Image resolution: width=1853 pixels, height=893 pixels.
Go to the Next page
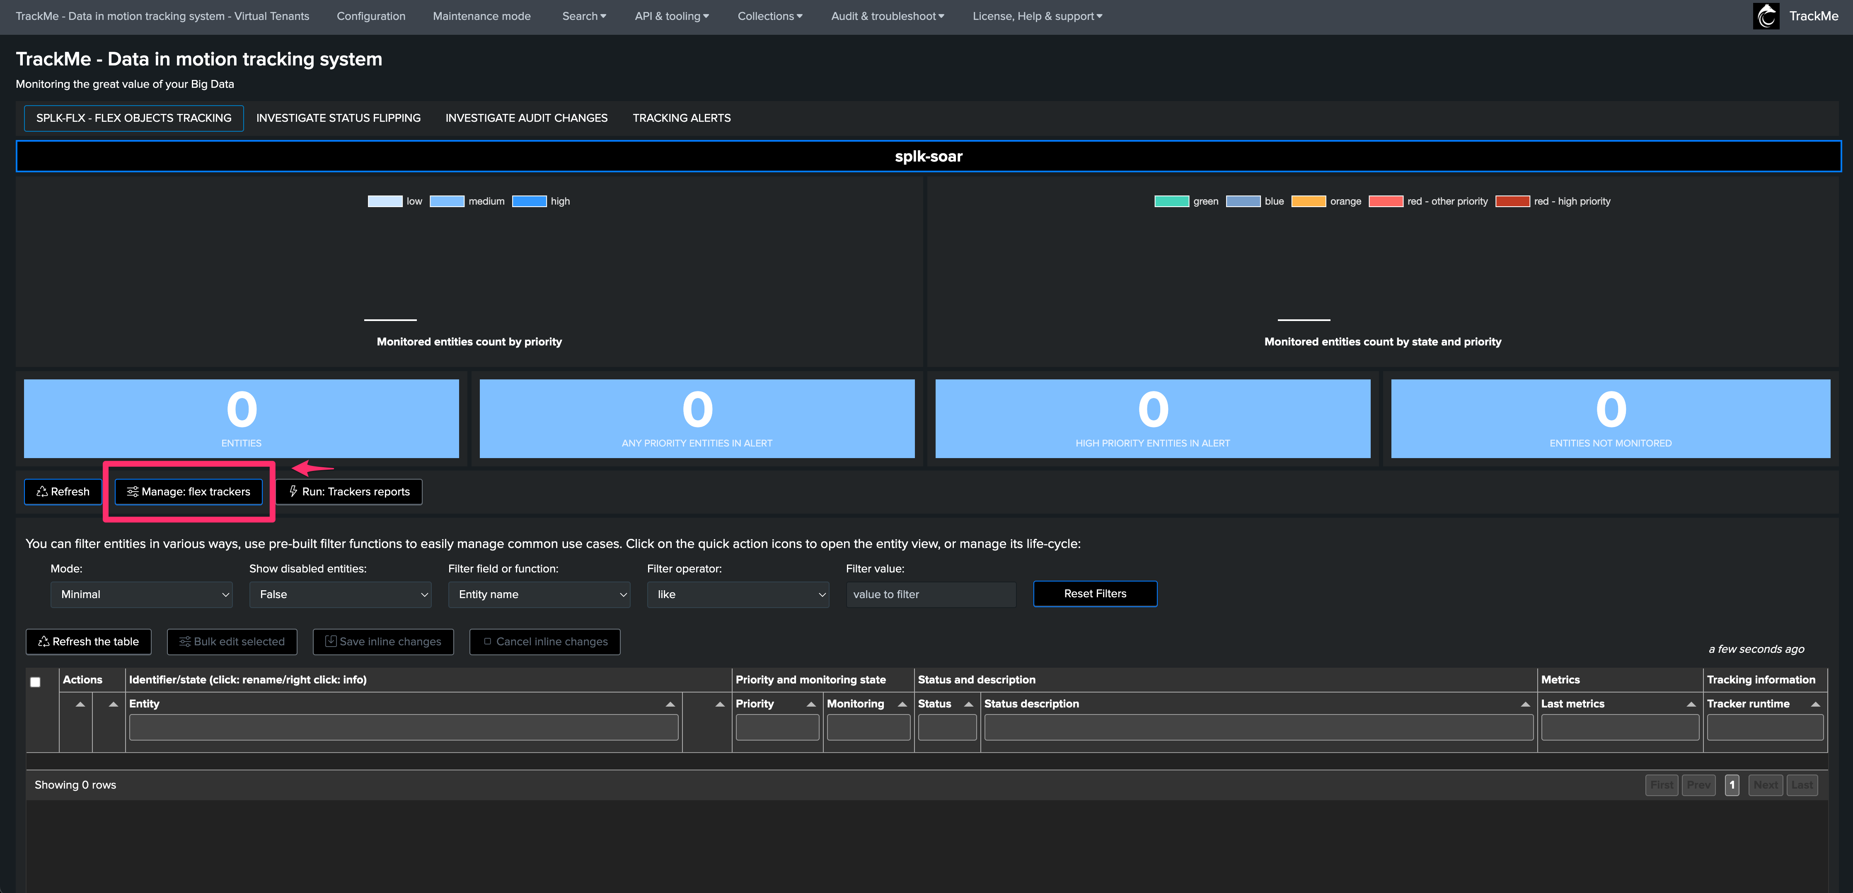point(1765,785)
